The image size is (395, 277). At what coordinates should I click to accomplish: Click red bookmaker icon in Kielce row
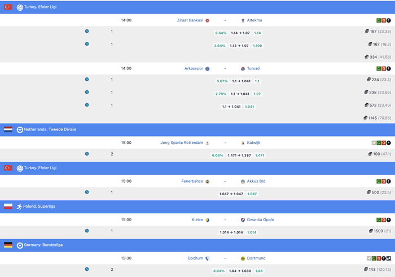(383, 220)
